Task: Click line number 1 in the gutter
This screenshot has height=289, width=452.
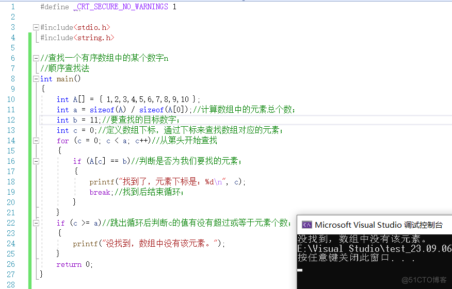Action: [13, 7]
